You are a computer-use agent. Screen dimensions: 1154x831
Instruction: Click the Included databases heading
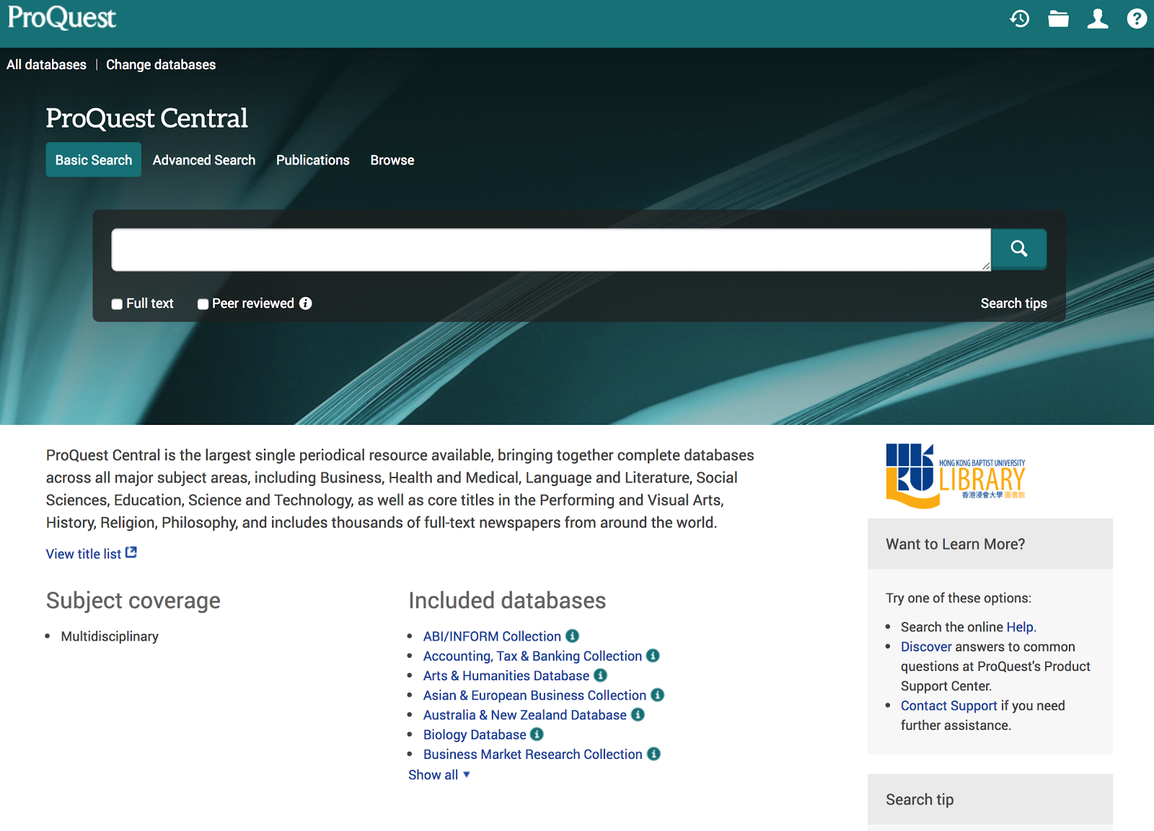tap(507, 600)
